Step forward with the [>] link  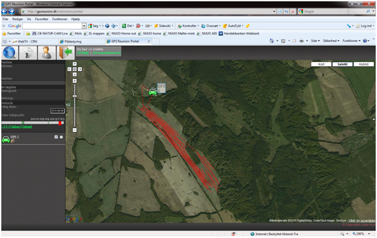(x=8, y=127)
